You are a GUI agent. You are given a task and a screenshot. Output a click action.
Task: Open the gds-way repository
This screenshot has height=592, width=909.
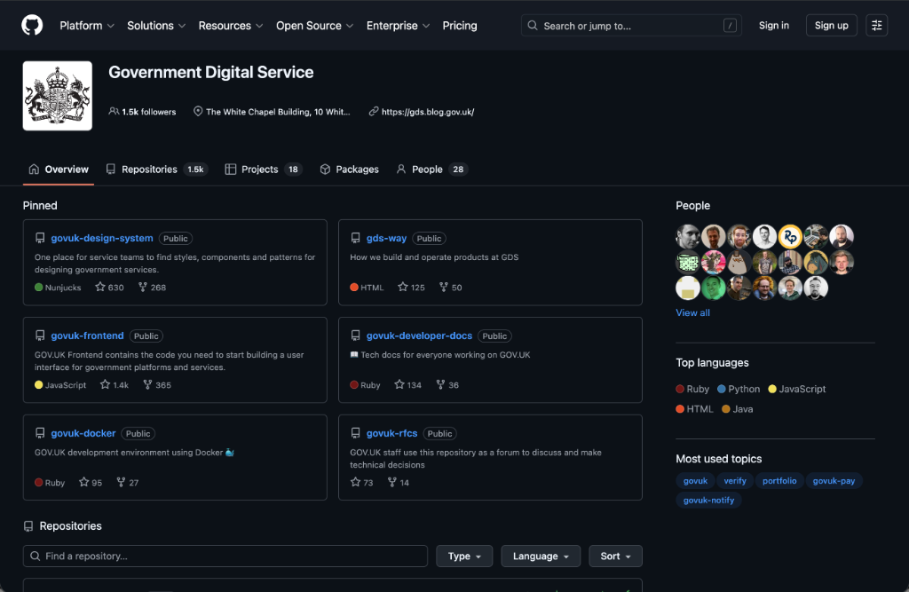(386, 238)
